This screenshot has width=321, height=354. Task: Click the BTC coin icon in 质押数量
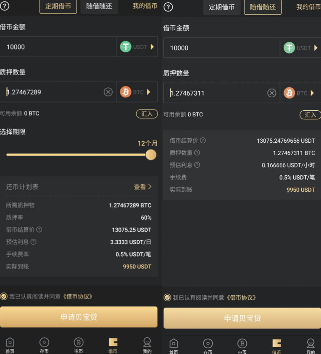tap(126, 92)
